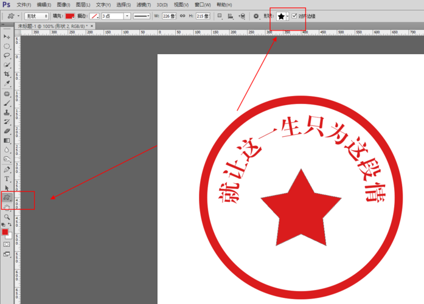Select the Custom Shape tool in toolbox

(7, 197)
